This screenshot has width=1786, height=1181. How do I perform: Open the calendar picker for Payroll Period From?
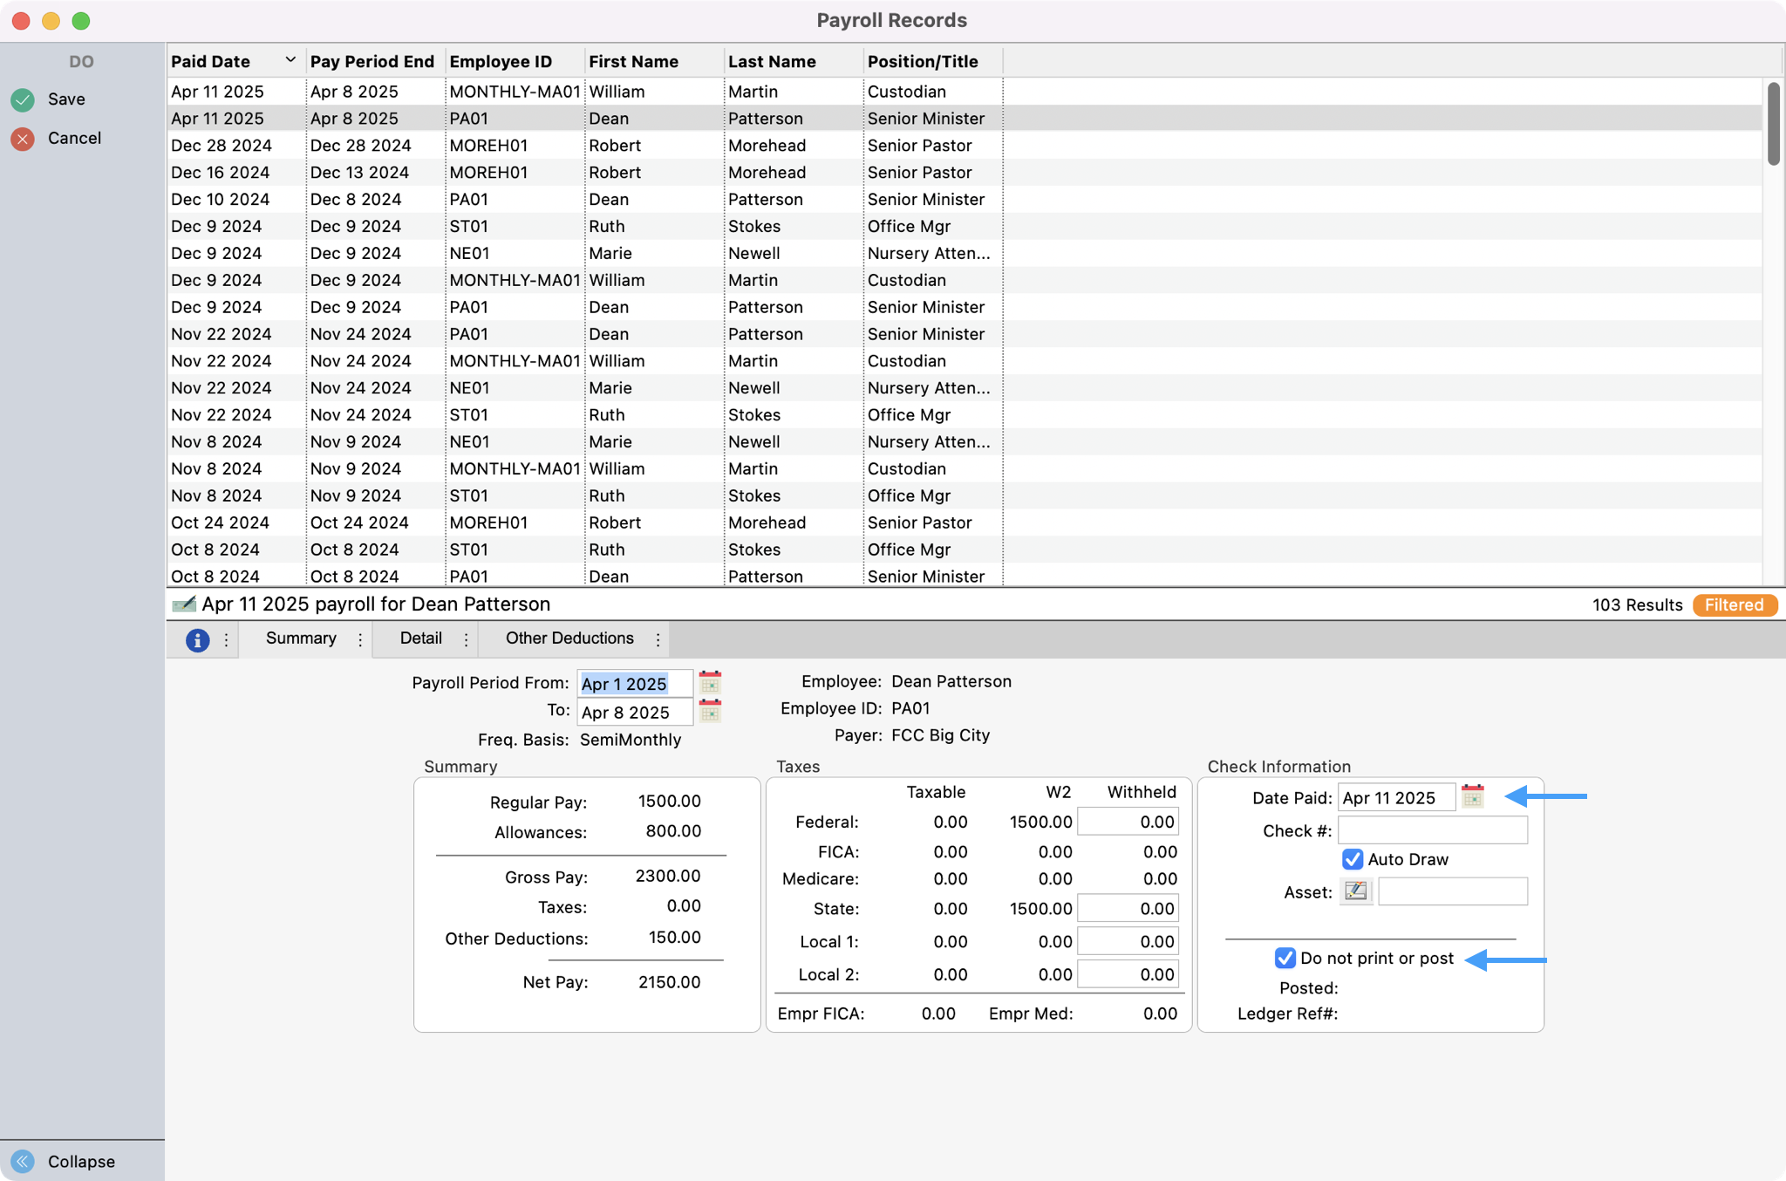(711, 683)
